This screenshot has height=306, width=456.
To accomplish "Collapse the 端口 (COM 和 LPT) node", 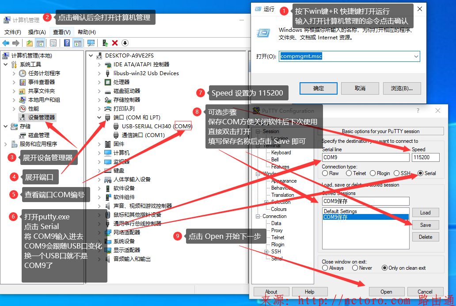I will [x=99, y=117].
